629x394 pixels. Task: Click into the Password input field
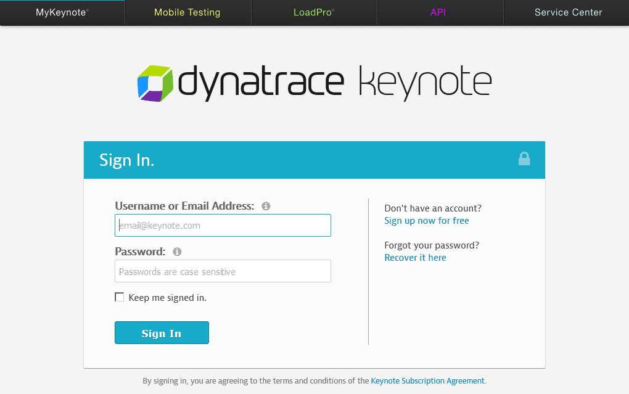223,271
